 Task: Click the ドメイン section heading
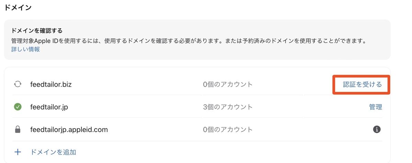point(18,7)
